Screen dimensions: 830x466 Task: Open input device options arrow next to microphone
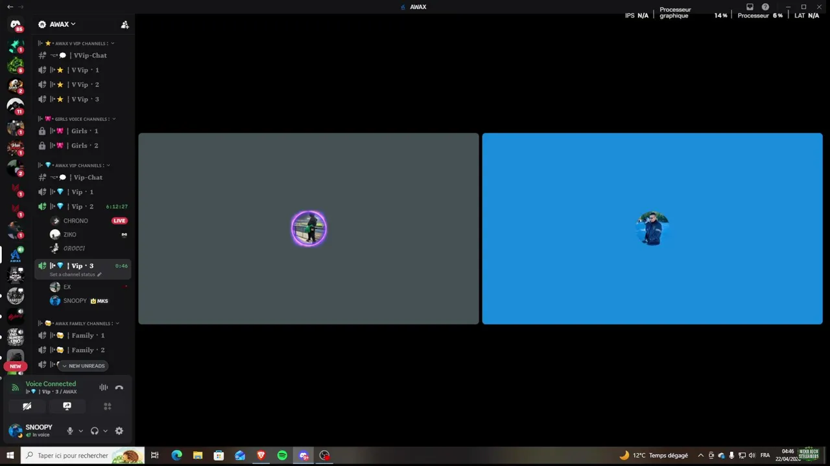click(80, 431)
